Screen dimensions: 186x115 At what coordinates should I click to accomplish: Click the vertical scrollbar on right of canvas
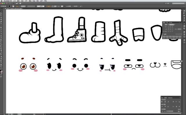click(182, 61)
